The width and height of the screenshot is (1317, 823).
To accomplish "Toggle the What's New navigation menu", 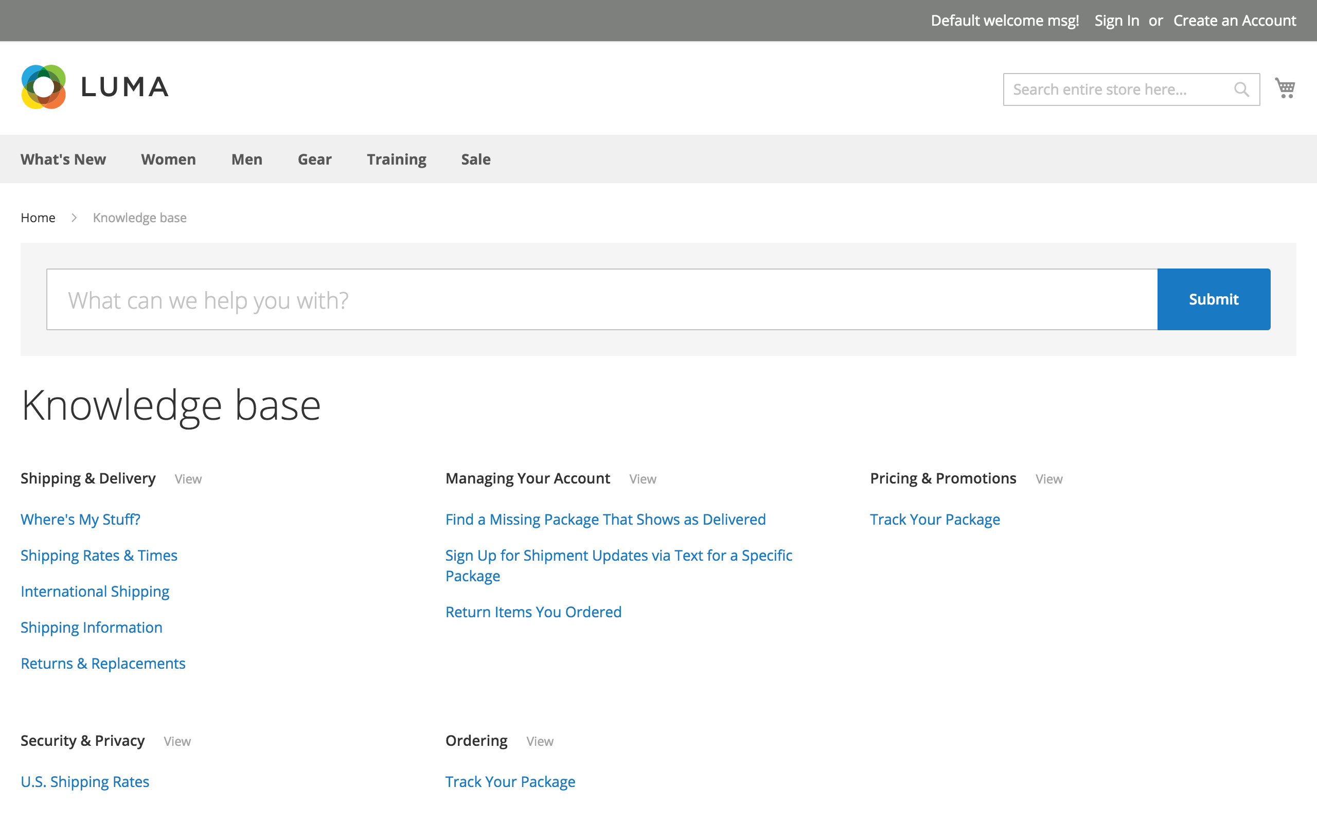I will (63, 158).
